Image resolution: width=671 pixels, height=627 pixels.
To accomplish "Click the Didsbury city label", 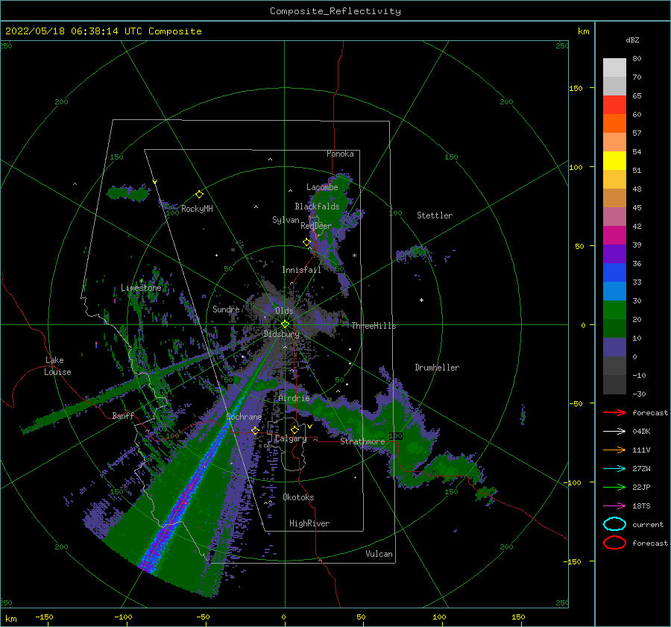I will (x=281, y=334).
